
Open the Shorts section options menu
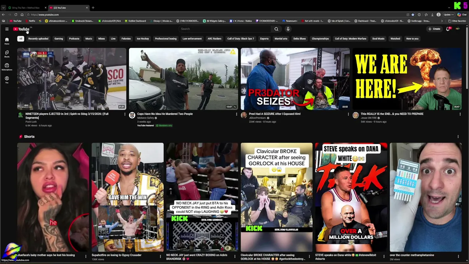(458, 137)
